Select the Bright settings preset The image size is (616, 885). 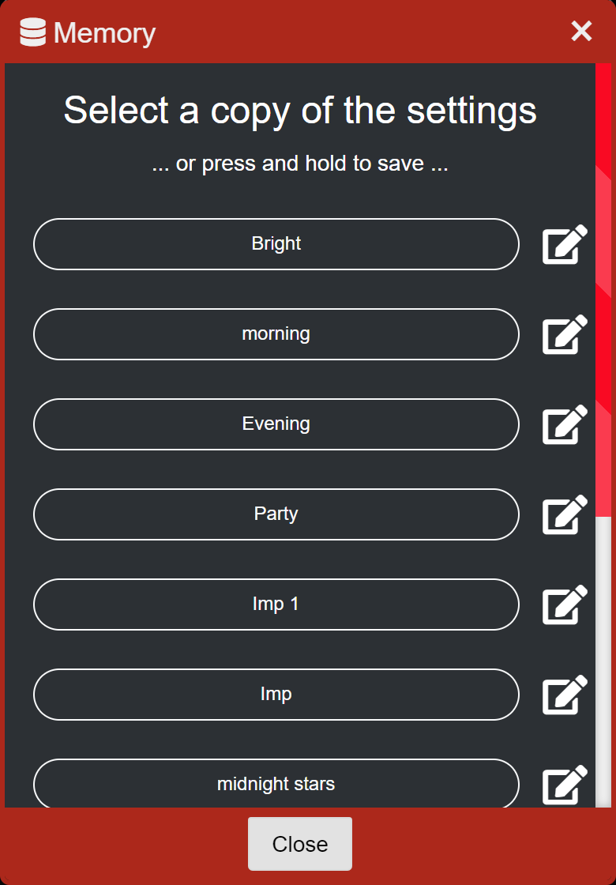point(276,244)
